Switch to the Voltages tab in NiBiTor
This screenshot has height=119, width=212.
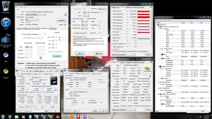26,29
